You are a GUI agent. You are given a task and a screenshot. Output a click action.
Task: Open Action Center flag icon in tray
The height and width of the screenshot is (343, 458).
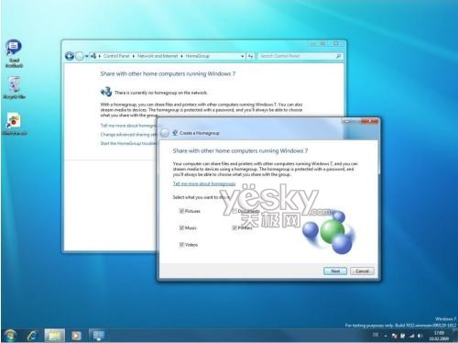pos(394,336)
